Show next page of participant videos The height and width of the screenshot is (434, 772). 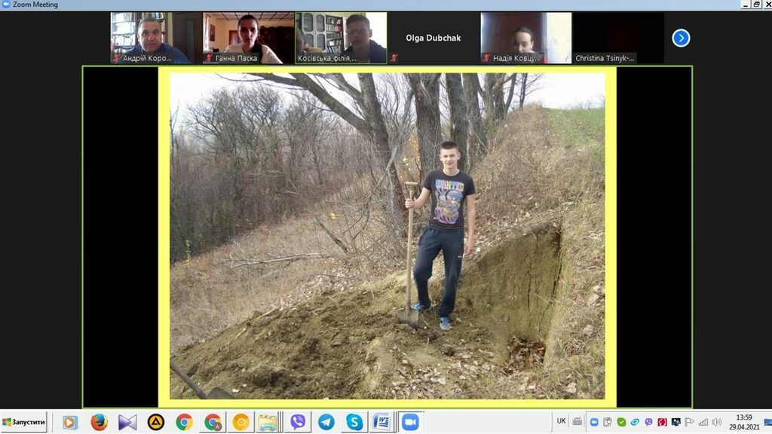[681, 38]
